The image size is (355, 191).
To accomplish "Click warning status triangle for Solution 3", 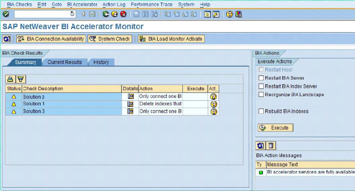I will (x=14, y=112).
